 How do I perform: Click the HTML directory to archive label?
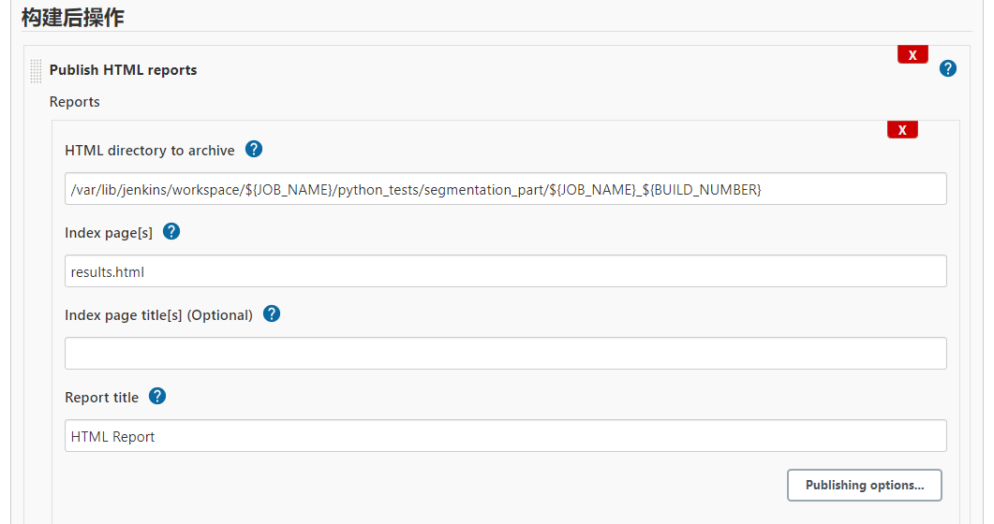(x=149, y=151)
